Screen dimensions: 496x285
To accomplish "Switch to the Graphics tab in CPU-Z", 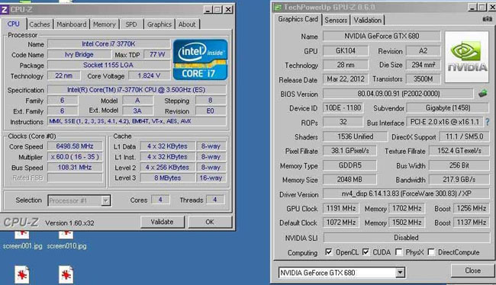I will pyautogui.click(x=159, y=24).
